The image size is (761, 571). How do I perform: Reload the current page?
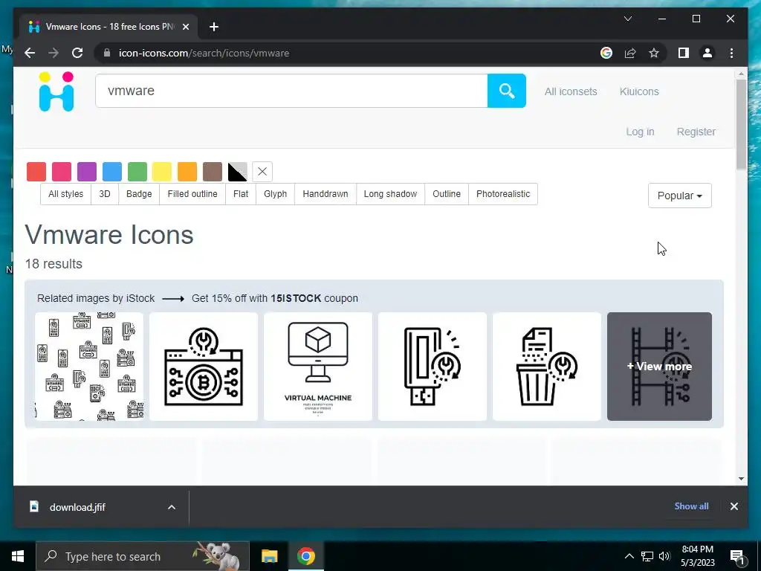(77, 53)
